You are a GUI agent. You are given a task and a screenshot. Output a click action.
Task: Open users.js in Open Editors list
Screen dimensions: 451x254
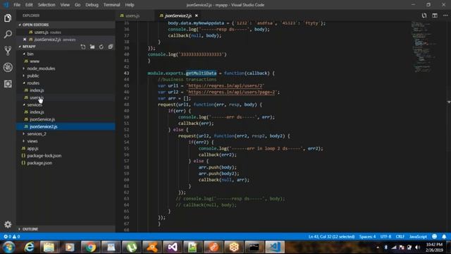tap(66, 32)
